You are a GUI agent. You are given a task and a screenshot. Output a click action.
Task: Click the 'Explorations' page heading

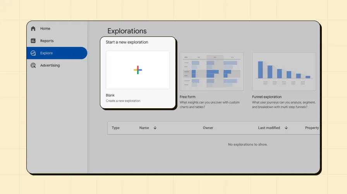click(x=127, y=31)
